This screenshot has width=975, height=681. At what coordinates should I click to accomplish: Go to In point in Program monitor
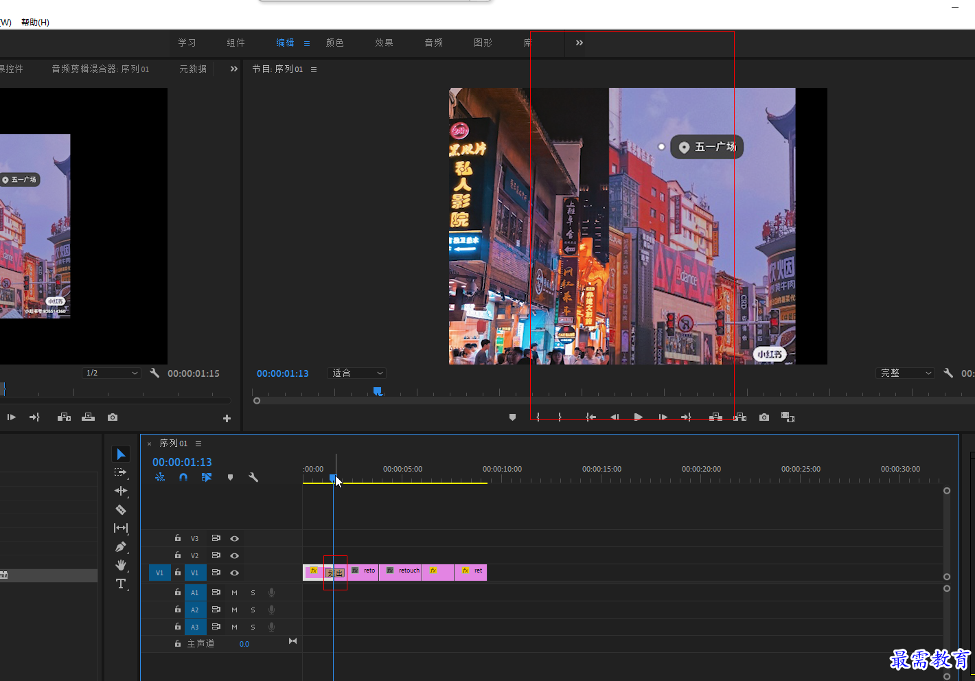(x=590, y=417)
